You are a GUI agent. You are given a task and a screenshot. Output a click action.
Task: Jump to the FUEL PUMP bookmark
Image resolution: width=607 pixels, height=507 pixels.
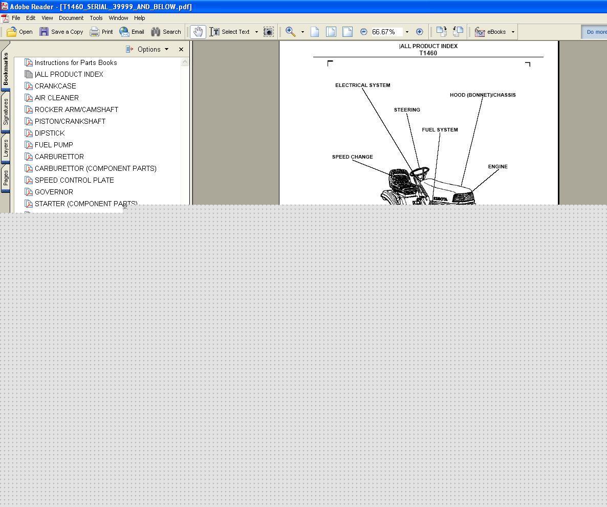(54, 145)
